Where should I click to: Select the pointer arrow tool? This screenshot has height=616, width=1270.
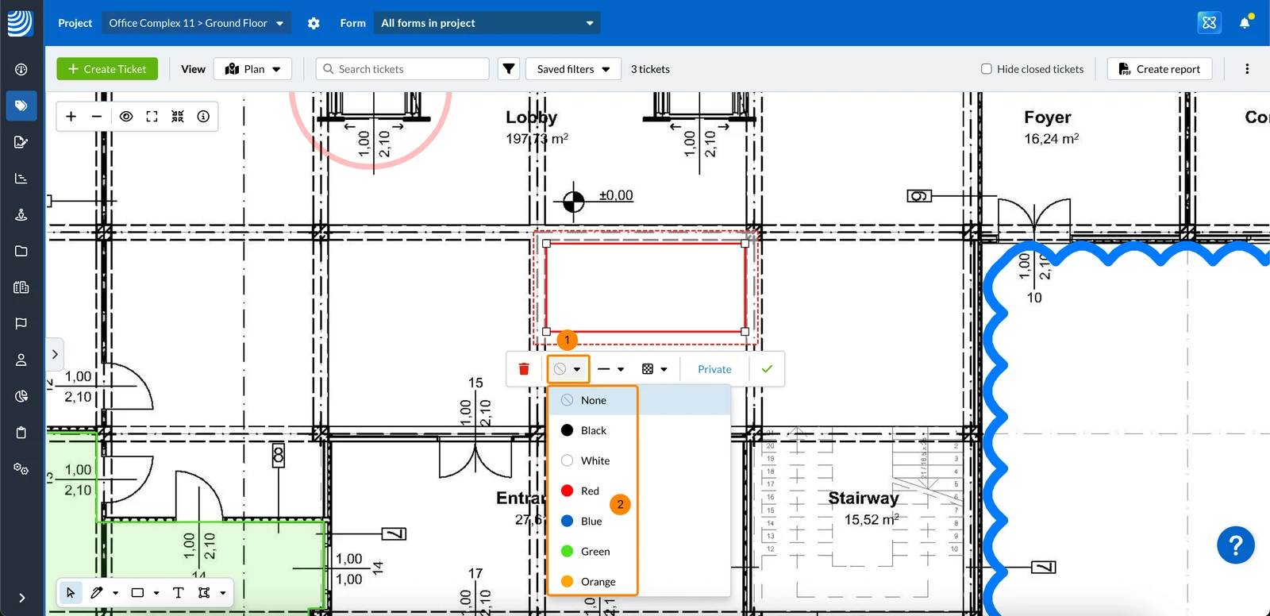(x=71, y=593)
